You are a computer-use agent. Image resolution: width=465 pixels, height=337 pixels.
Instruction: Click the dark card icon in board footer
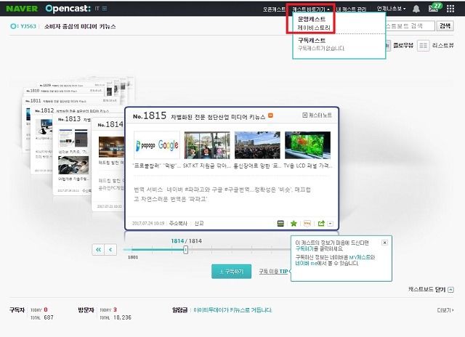click(x=280, y=224)
